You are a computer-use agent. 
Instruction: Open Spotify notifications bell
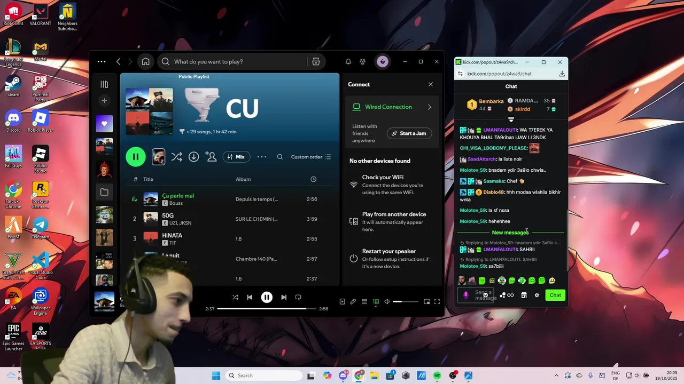348,61
